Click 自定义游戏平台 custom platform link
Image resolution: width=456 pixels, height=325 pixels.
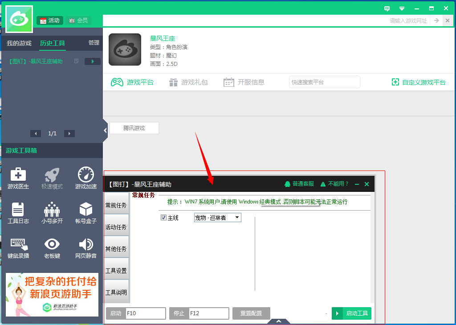coord(419,82)
